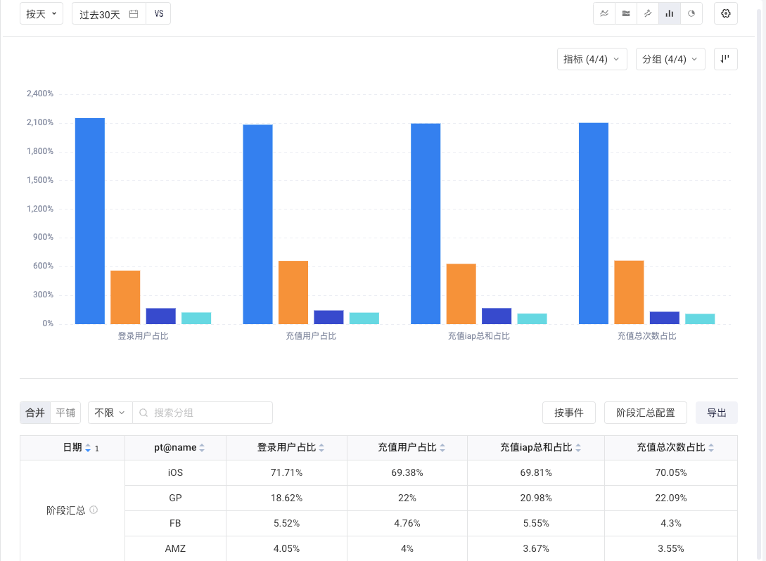Click the 导出 export button

[716, 413]
